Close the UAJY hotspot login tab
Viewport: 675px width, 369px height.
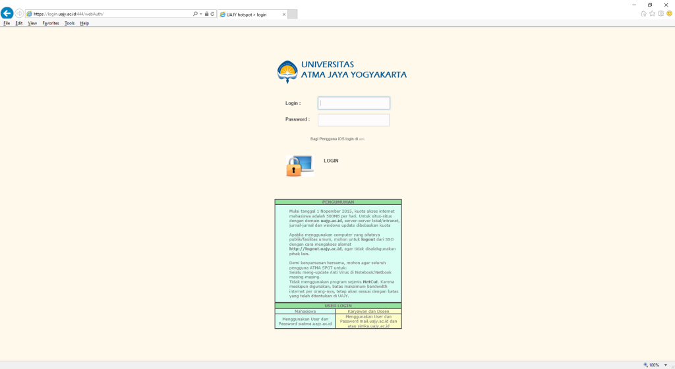283,14
